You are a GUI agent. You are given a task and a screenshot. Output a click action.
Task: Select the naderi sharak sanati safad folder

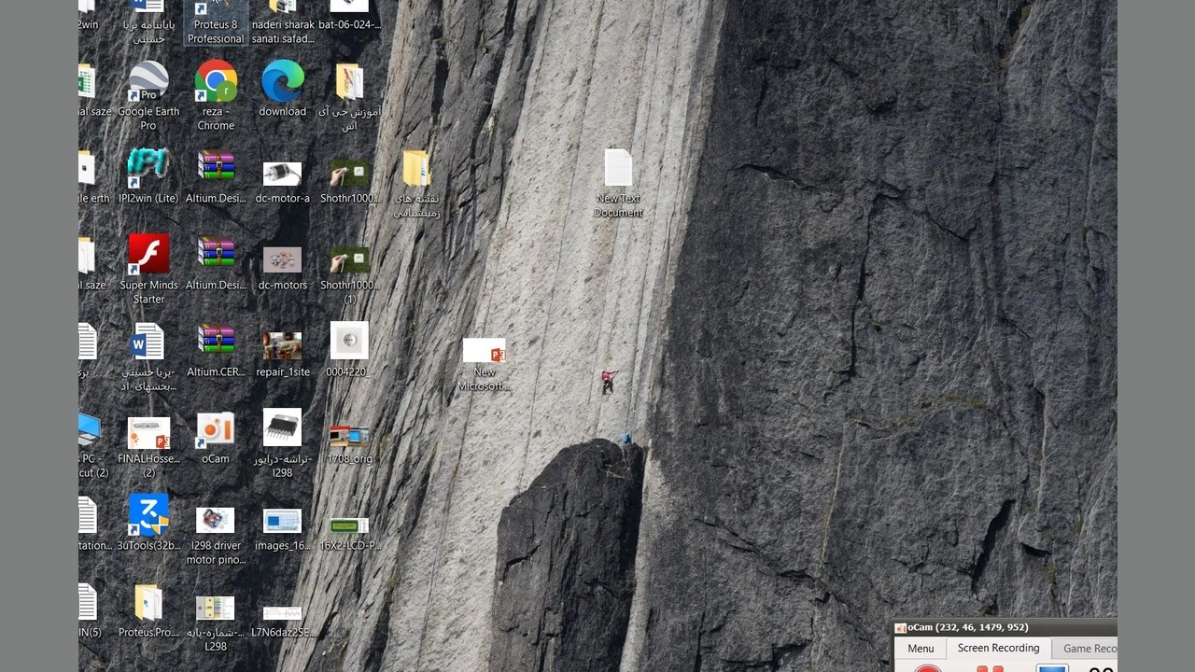tap(282, 22)
